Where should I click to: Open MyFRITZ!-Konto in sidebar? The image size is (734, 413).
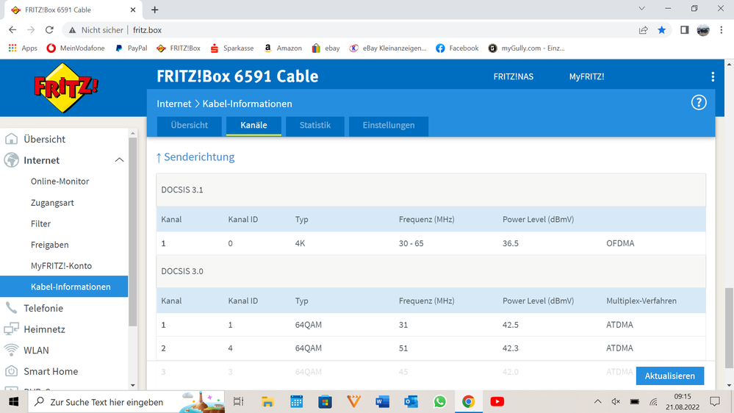click(x=61, y=265)
